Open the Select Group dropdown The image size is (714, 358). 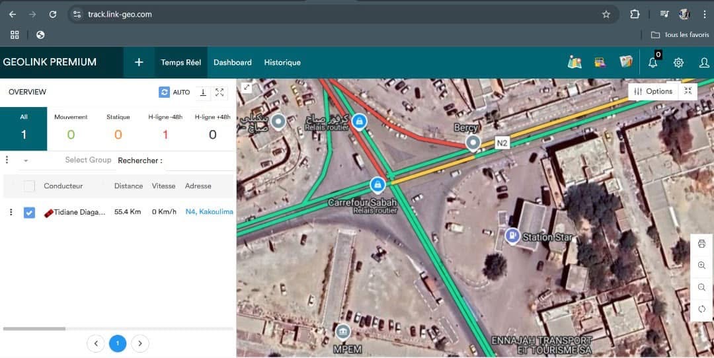coord(67,160)
